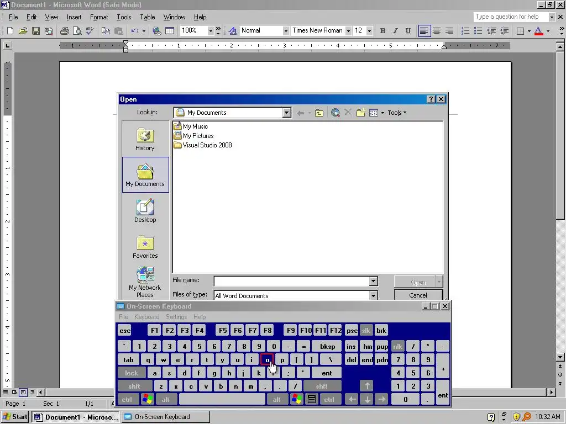Image resolution: width=566 pixels, height=424 pixels.
Task: Click the Views icon in Open dialog
Action: 374,113
